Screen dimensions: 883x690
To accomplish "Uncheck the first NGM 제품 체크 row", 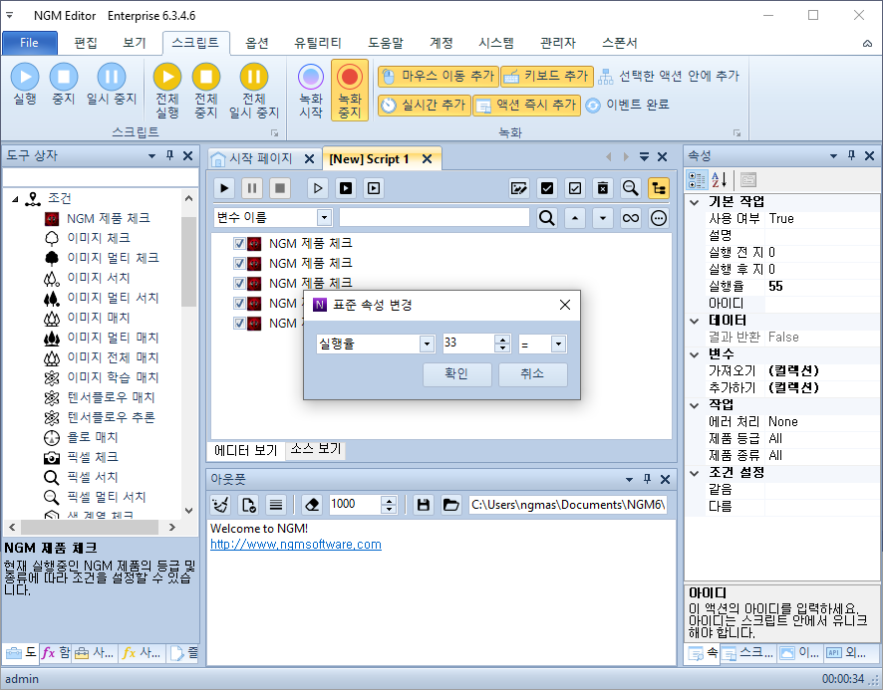I will (x=239, y=244).
